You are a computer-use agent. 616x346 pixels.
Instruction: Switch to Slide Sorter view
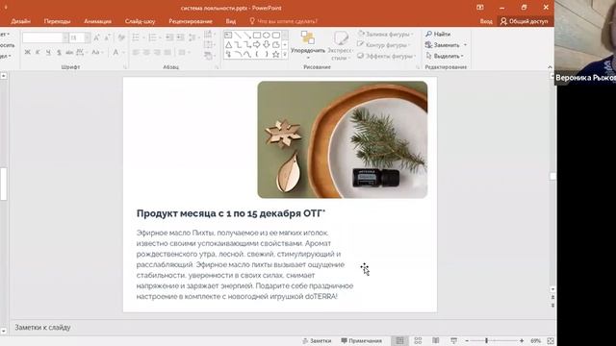[418, 340]
